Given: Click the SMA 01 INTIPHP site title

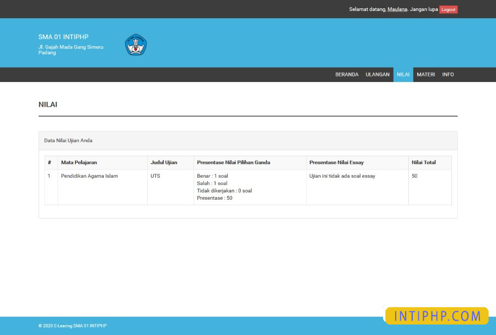Looking at the screenshot, I should [x=63, y=37].
